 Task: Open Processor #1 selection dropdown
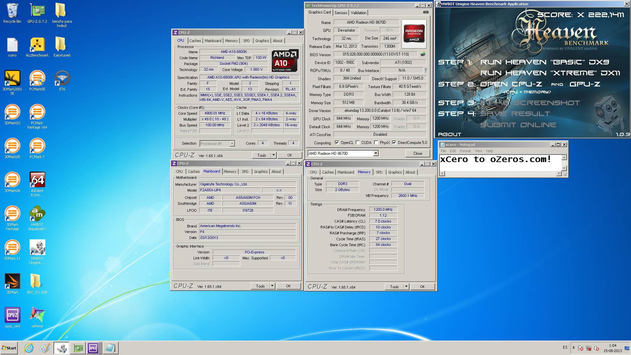232,144
